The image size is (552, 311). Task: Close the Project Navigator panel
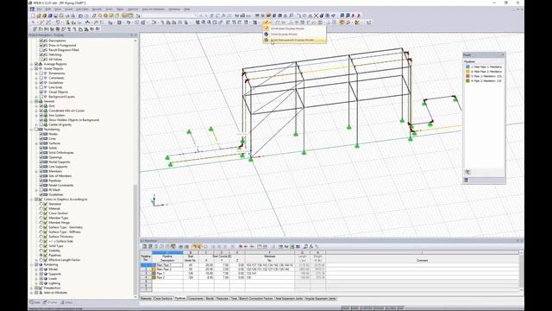[x=136, y=35]
